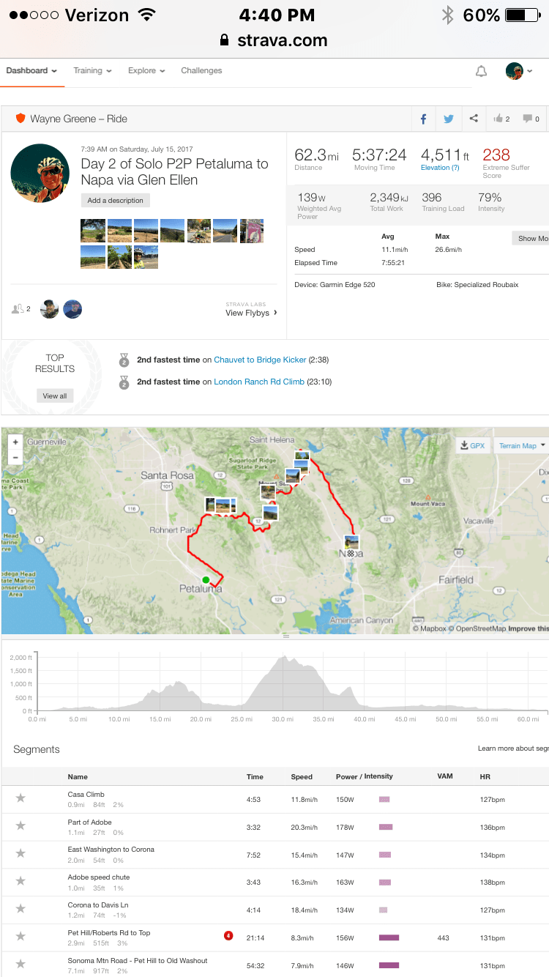
Task: Open the first ride photo thumbnail
Action: tap(93, 231)
